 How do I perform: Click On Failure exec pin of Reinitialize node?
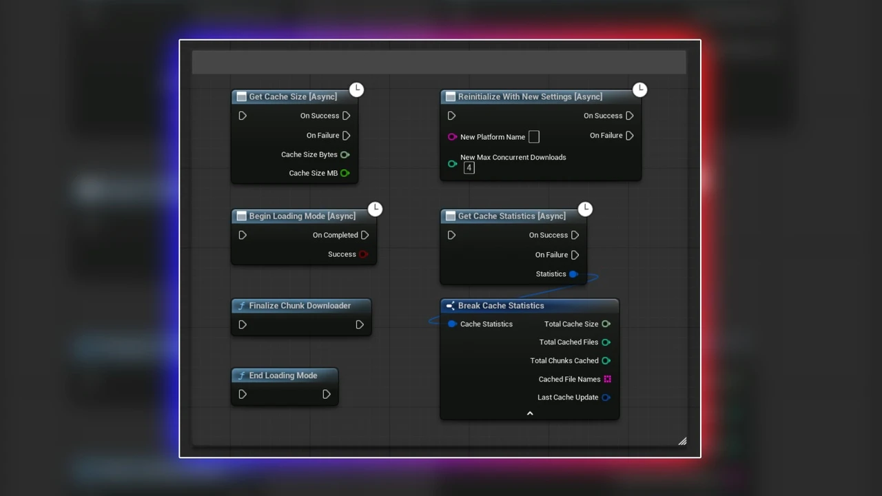629,136
